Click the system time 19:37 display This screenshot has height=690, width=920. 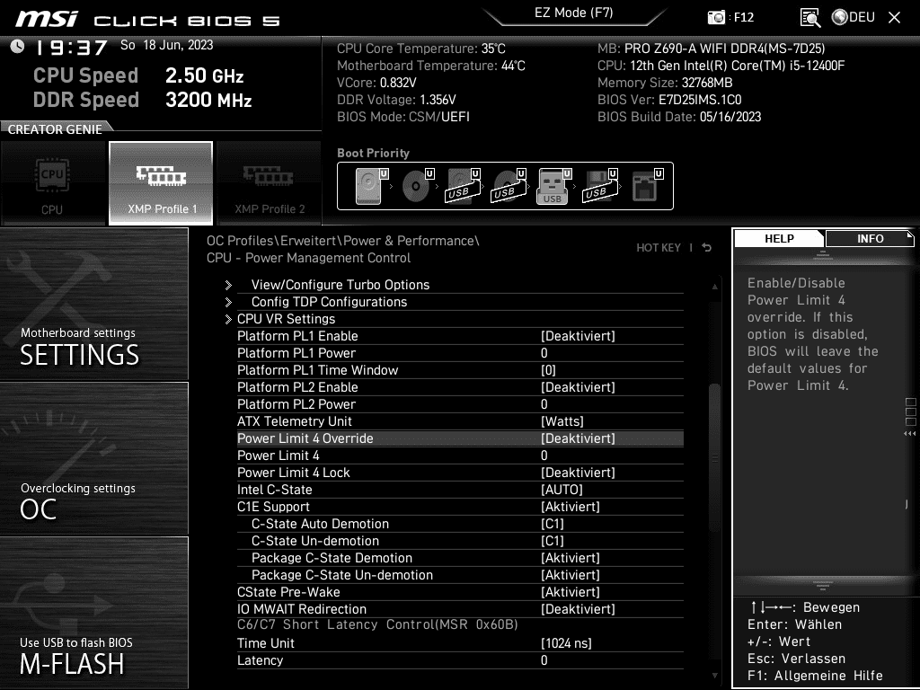point(72,48)
